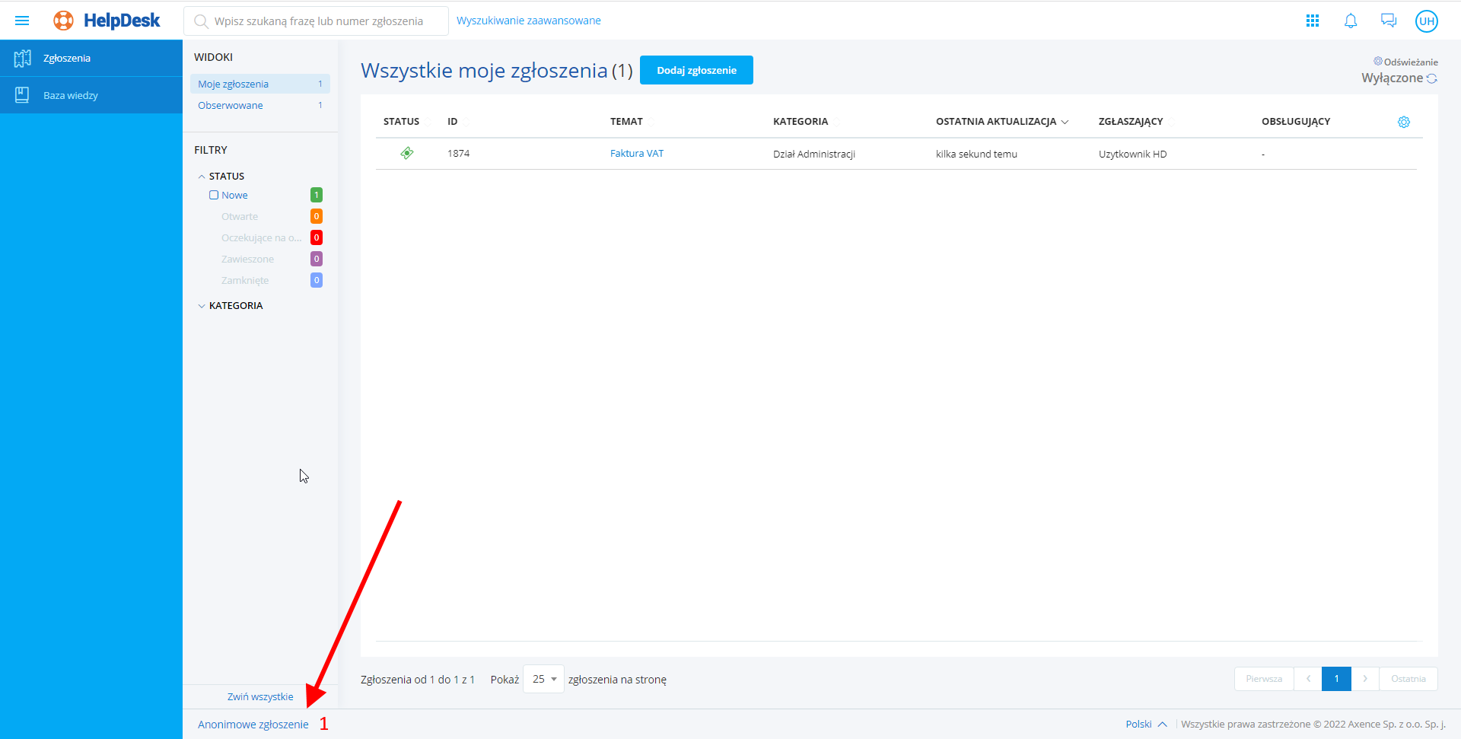Open Baza wiedzy in sidebar
Viewport: 1461px width, 739px height.
(71, 95)
